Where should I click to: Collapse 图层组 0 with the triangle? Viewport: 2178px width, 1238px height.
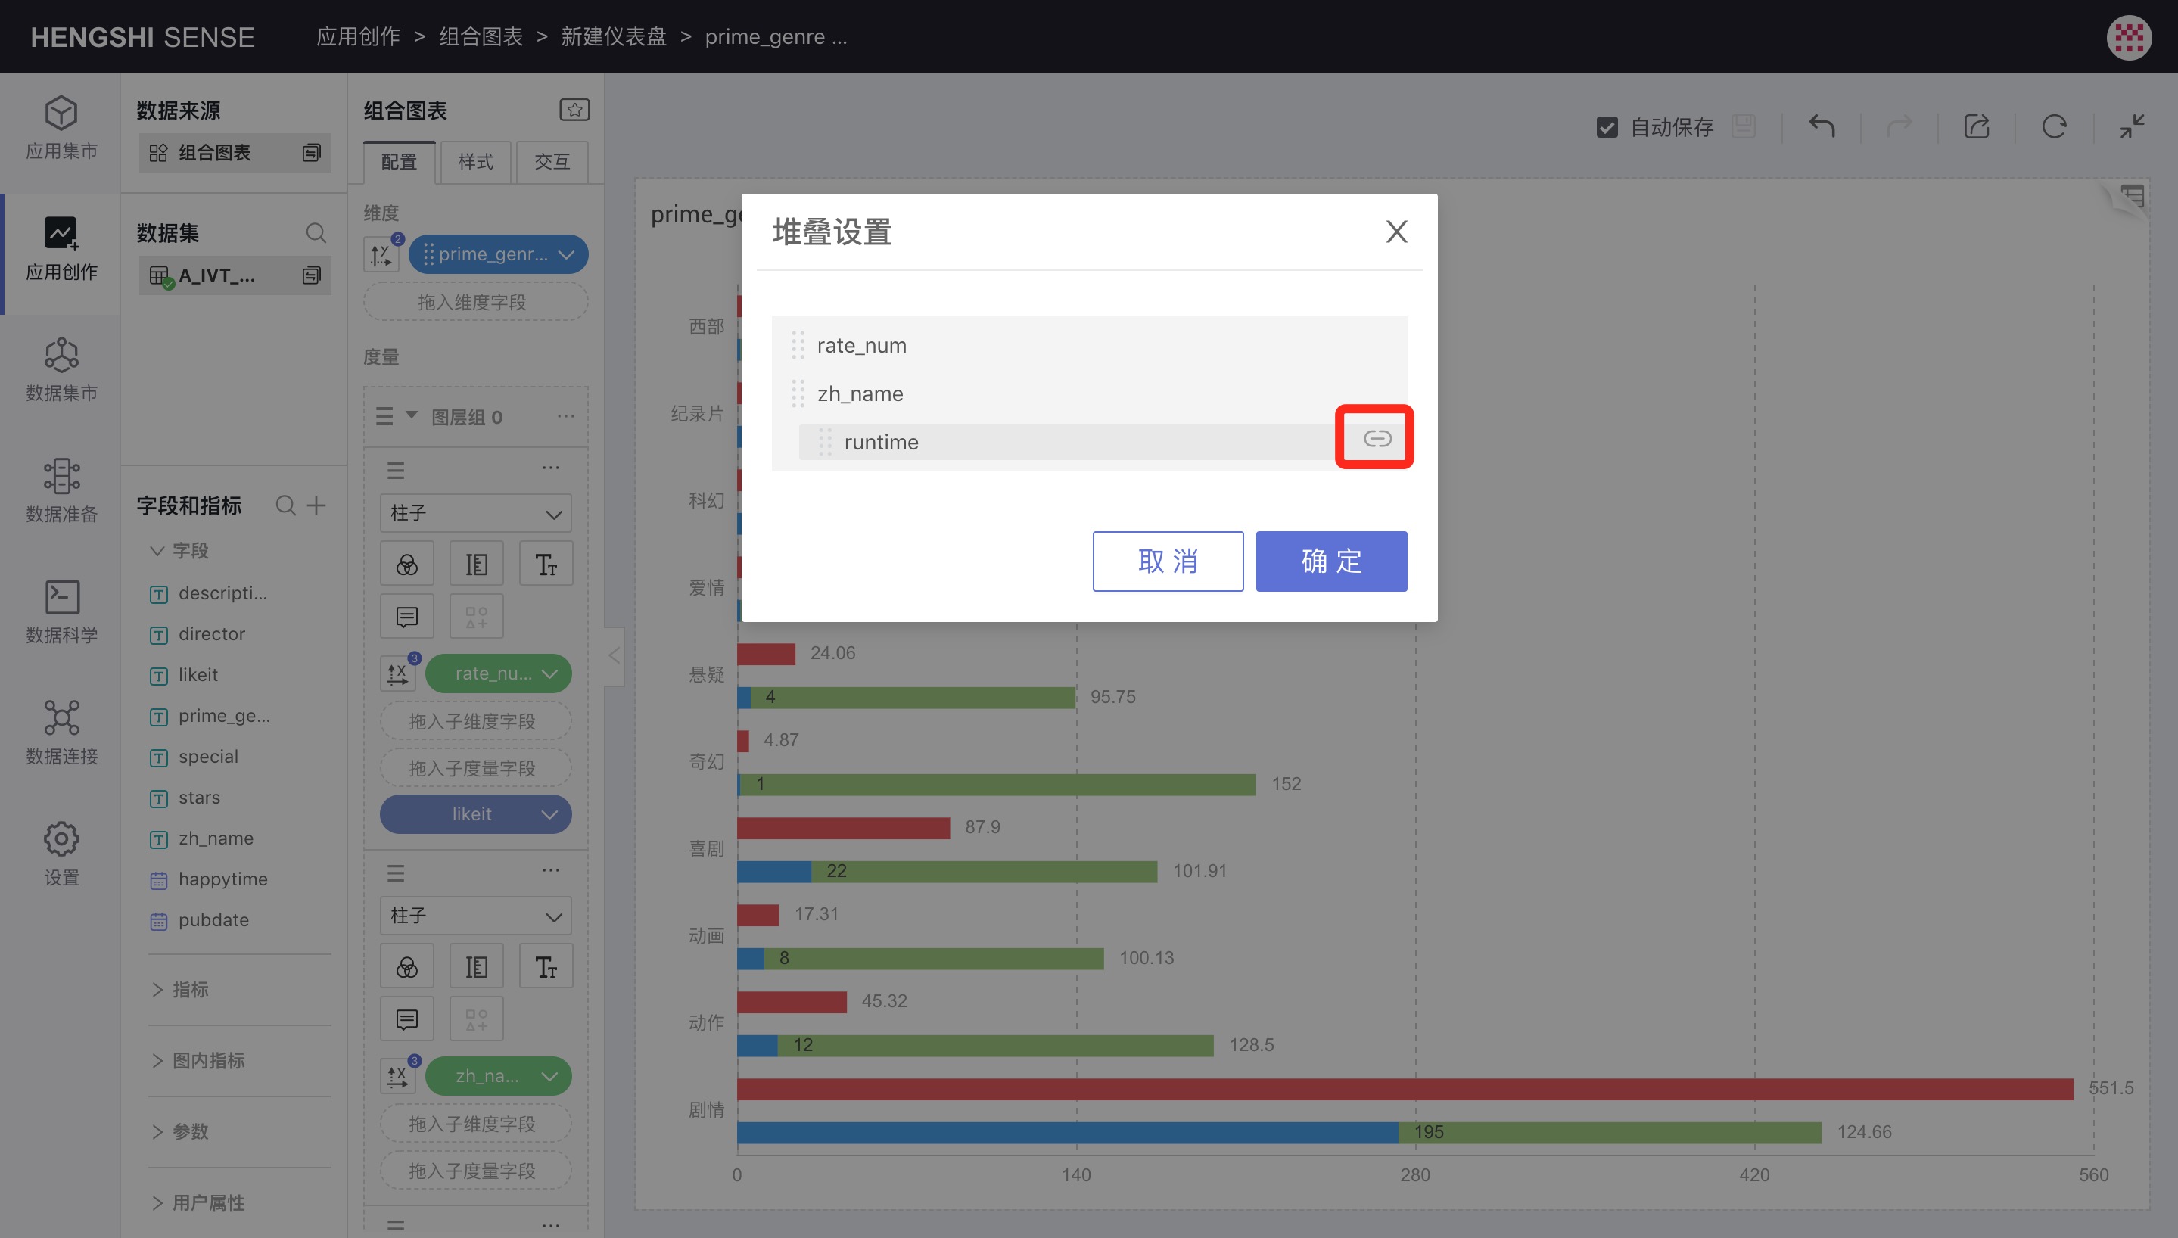click(x=412, y=415)
